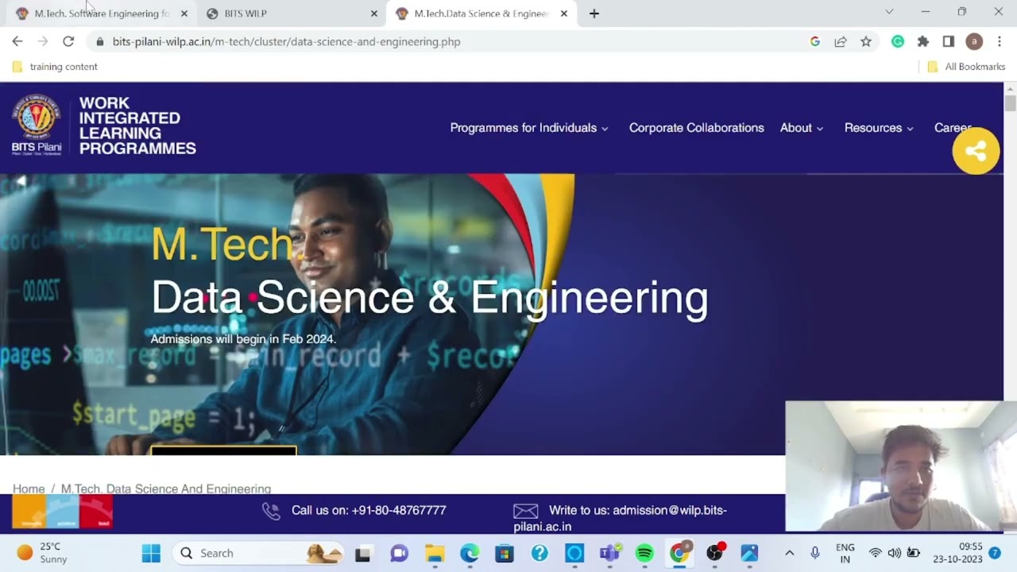
Task: Open Microsoft Teams from taskbar
Action: [x=609, y=553]
